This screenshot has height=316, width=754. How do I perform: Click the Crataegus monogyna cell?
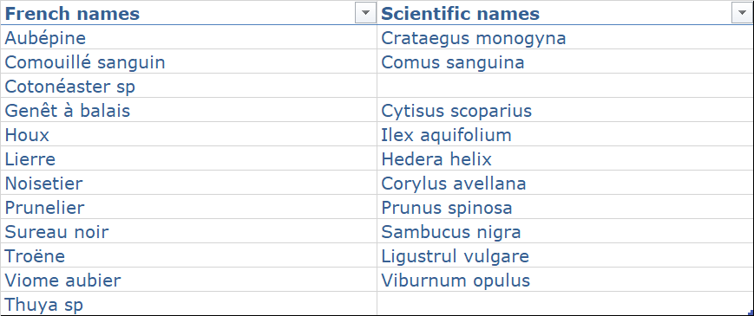[566, 37]
